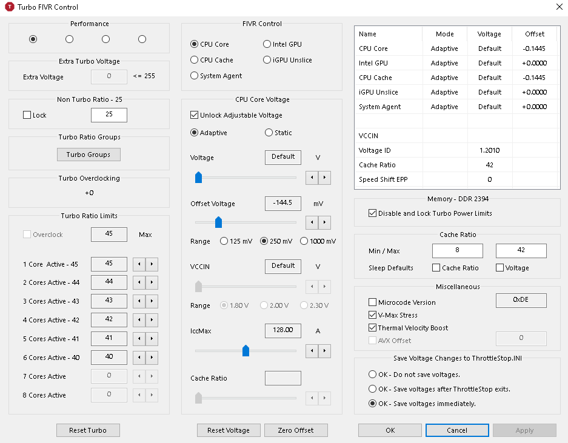Image resolution: width=568 pixels, height=443 pixels.
Task: Click left arrow for 3 Cores Active ratio
Action: 139,302
